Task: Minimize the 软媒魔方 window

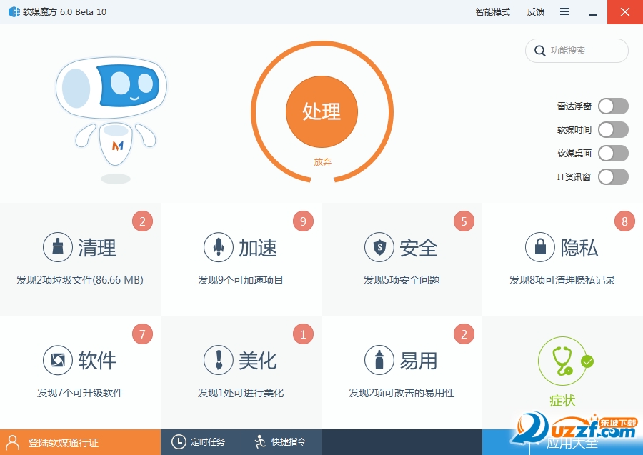Action: (592, 12)
